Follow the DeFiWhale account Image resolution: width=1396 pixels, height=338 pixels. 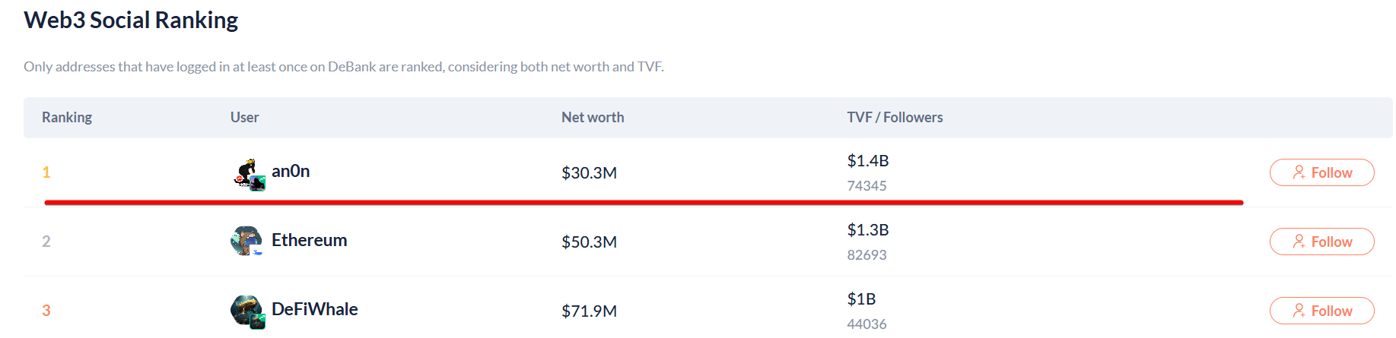coord(1321,311)
